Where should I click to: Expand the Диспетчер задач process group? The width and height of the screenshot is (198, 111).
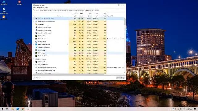(x=34, y=59)
